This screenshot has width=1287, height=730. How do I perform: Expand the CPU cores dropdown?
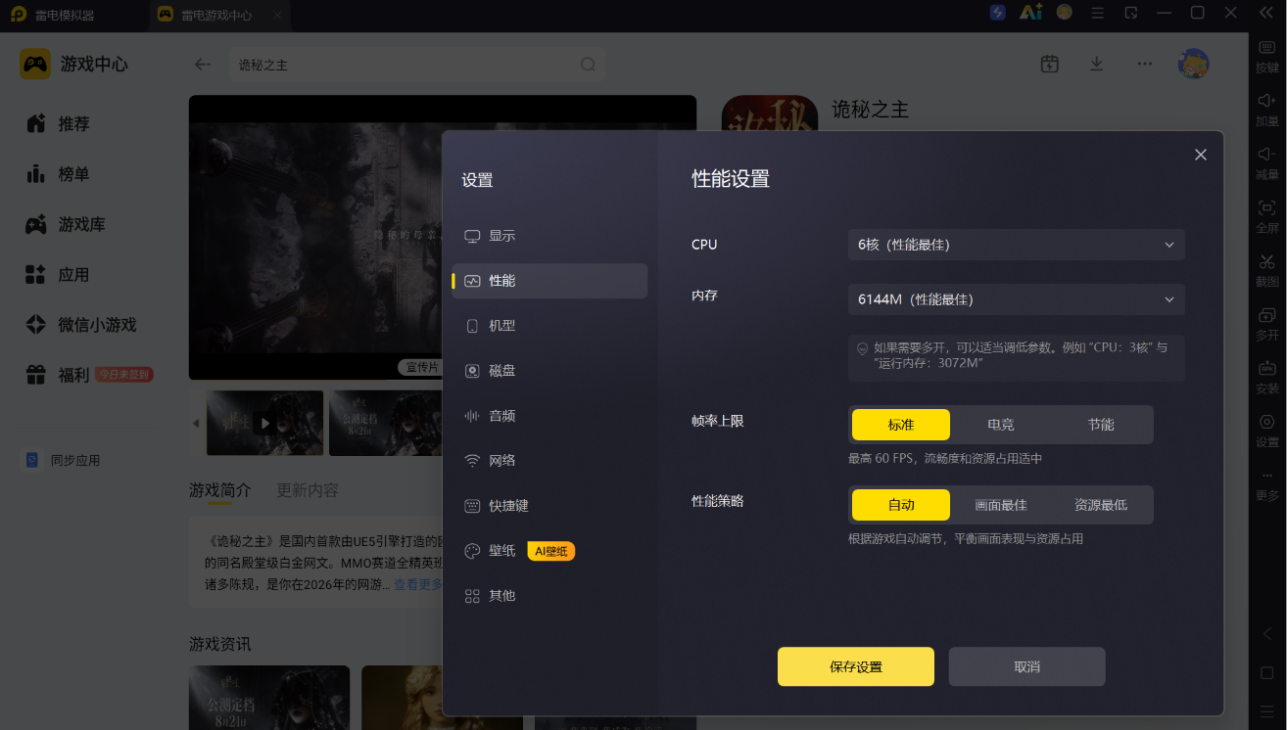(1016, 245)
